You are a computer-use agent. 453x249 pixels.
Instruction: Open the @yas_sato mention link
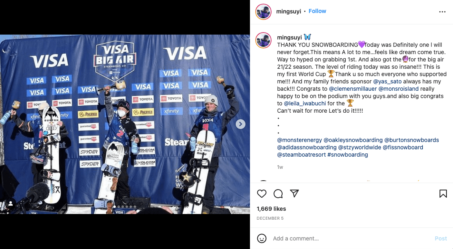pos(387,81)
